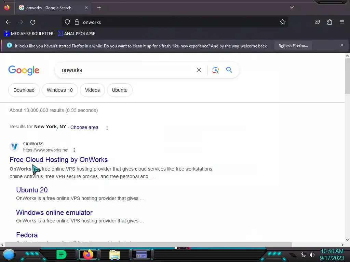Click the info icon in notification bar
The height and width of the screenshot is (262, 350).
pyautogui.click(x=9, y=45)
